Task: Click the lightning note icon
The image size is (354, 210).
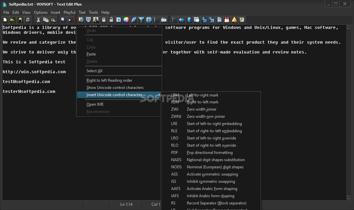Action: [242, 20]
